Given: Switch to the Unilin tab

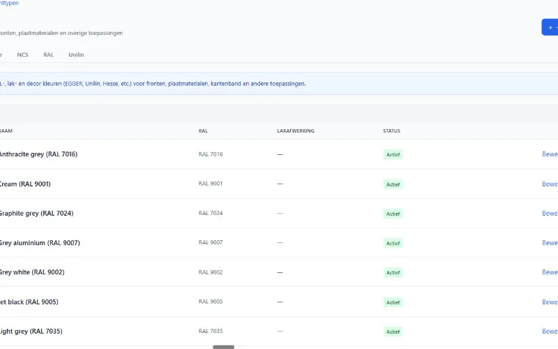Looking at the screenshot, I should [76, 54].
